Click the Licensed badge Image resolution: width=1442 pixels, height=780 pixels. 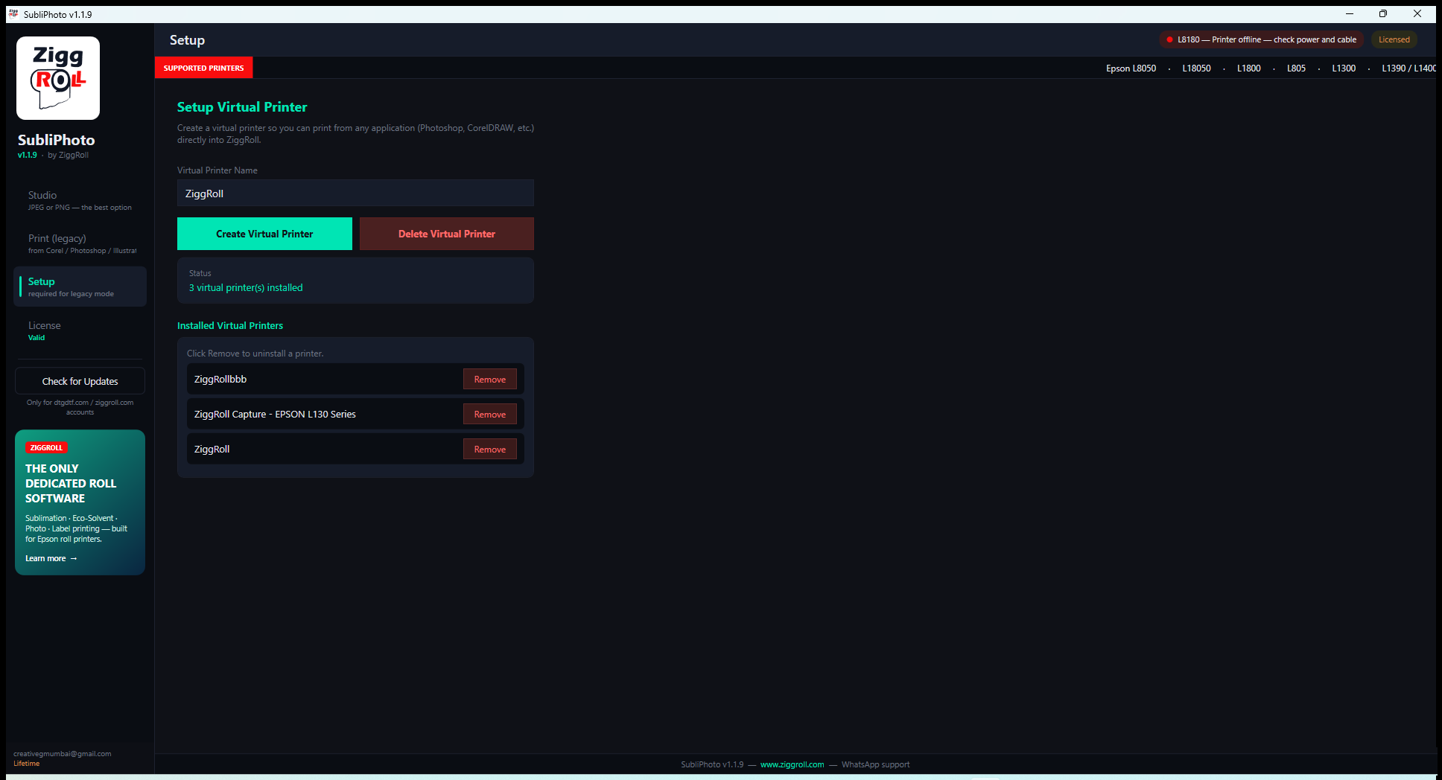pyautogui.click(x=1394, y=39)
